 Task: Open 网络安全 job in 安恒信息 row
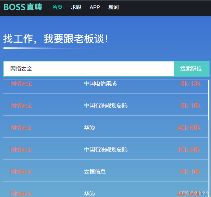(21, 172)
